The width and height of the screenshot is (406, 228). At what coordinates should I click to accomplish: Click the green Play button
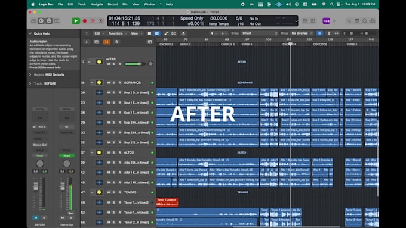click(76, 21)
